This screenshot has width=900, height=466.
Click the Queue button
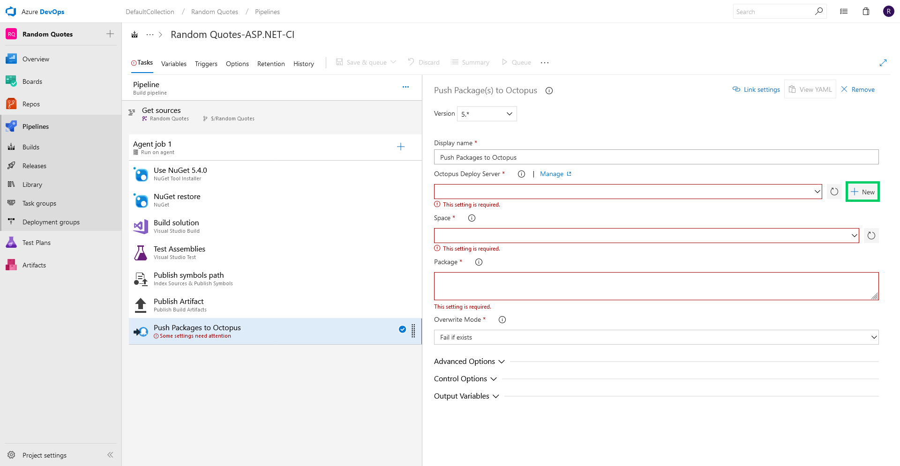point(516,62)
